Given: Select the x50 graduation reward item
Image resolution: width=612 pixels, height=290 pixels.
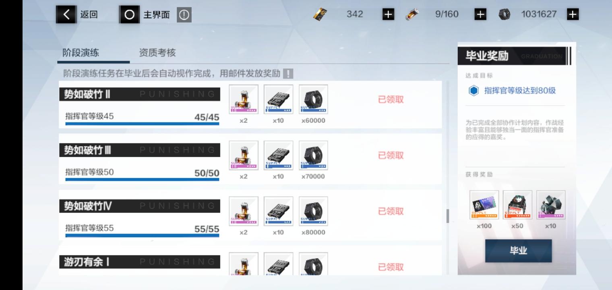Looking at the screenshot, I should click(x=517, y=205).
